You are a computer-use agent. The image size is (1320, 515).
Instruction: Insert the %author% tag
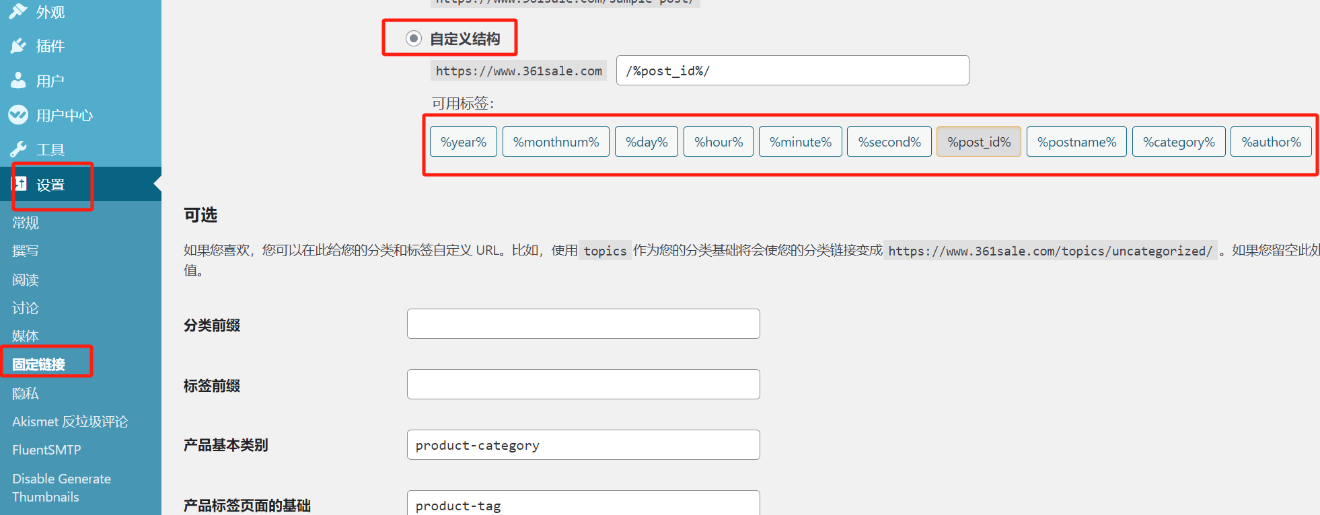pyautogui.click(x=1271, y=142)
